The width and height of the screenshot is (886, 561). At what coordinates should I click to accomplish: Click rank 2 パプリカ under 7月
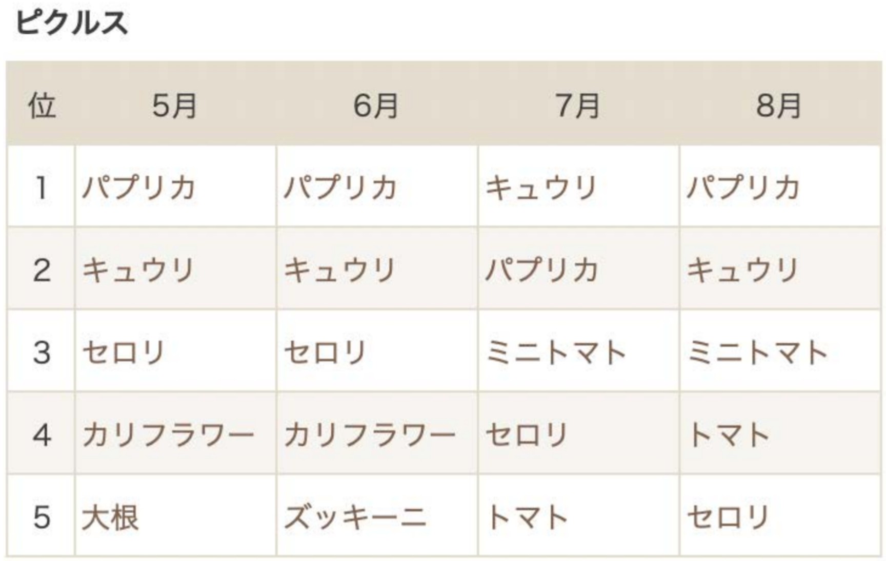pos(541,270)
